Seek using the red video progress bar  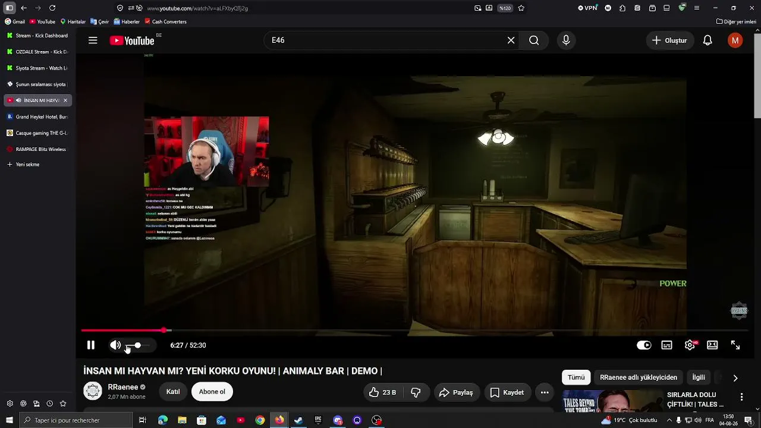(414, 330)
